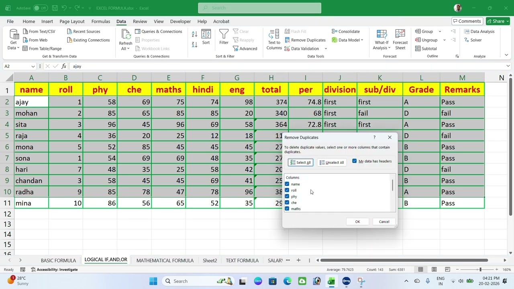
Task: Click Remove Duplicates in ribbon
Action: [x=305, y=40]
